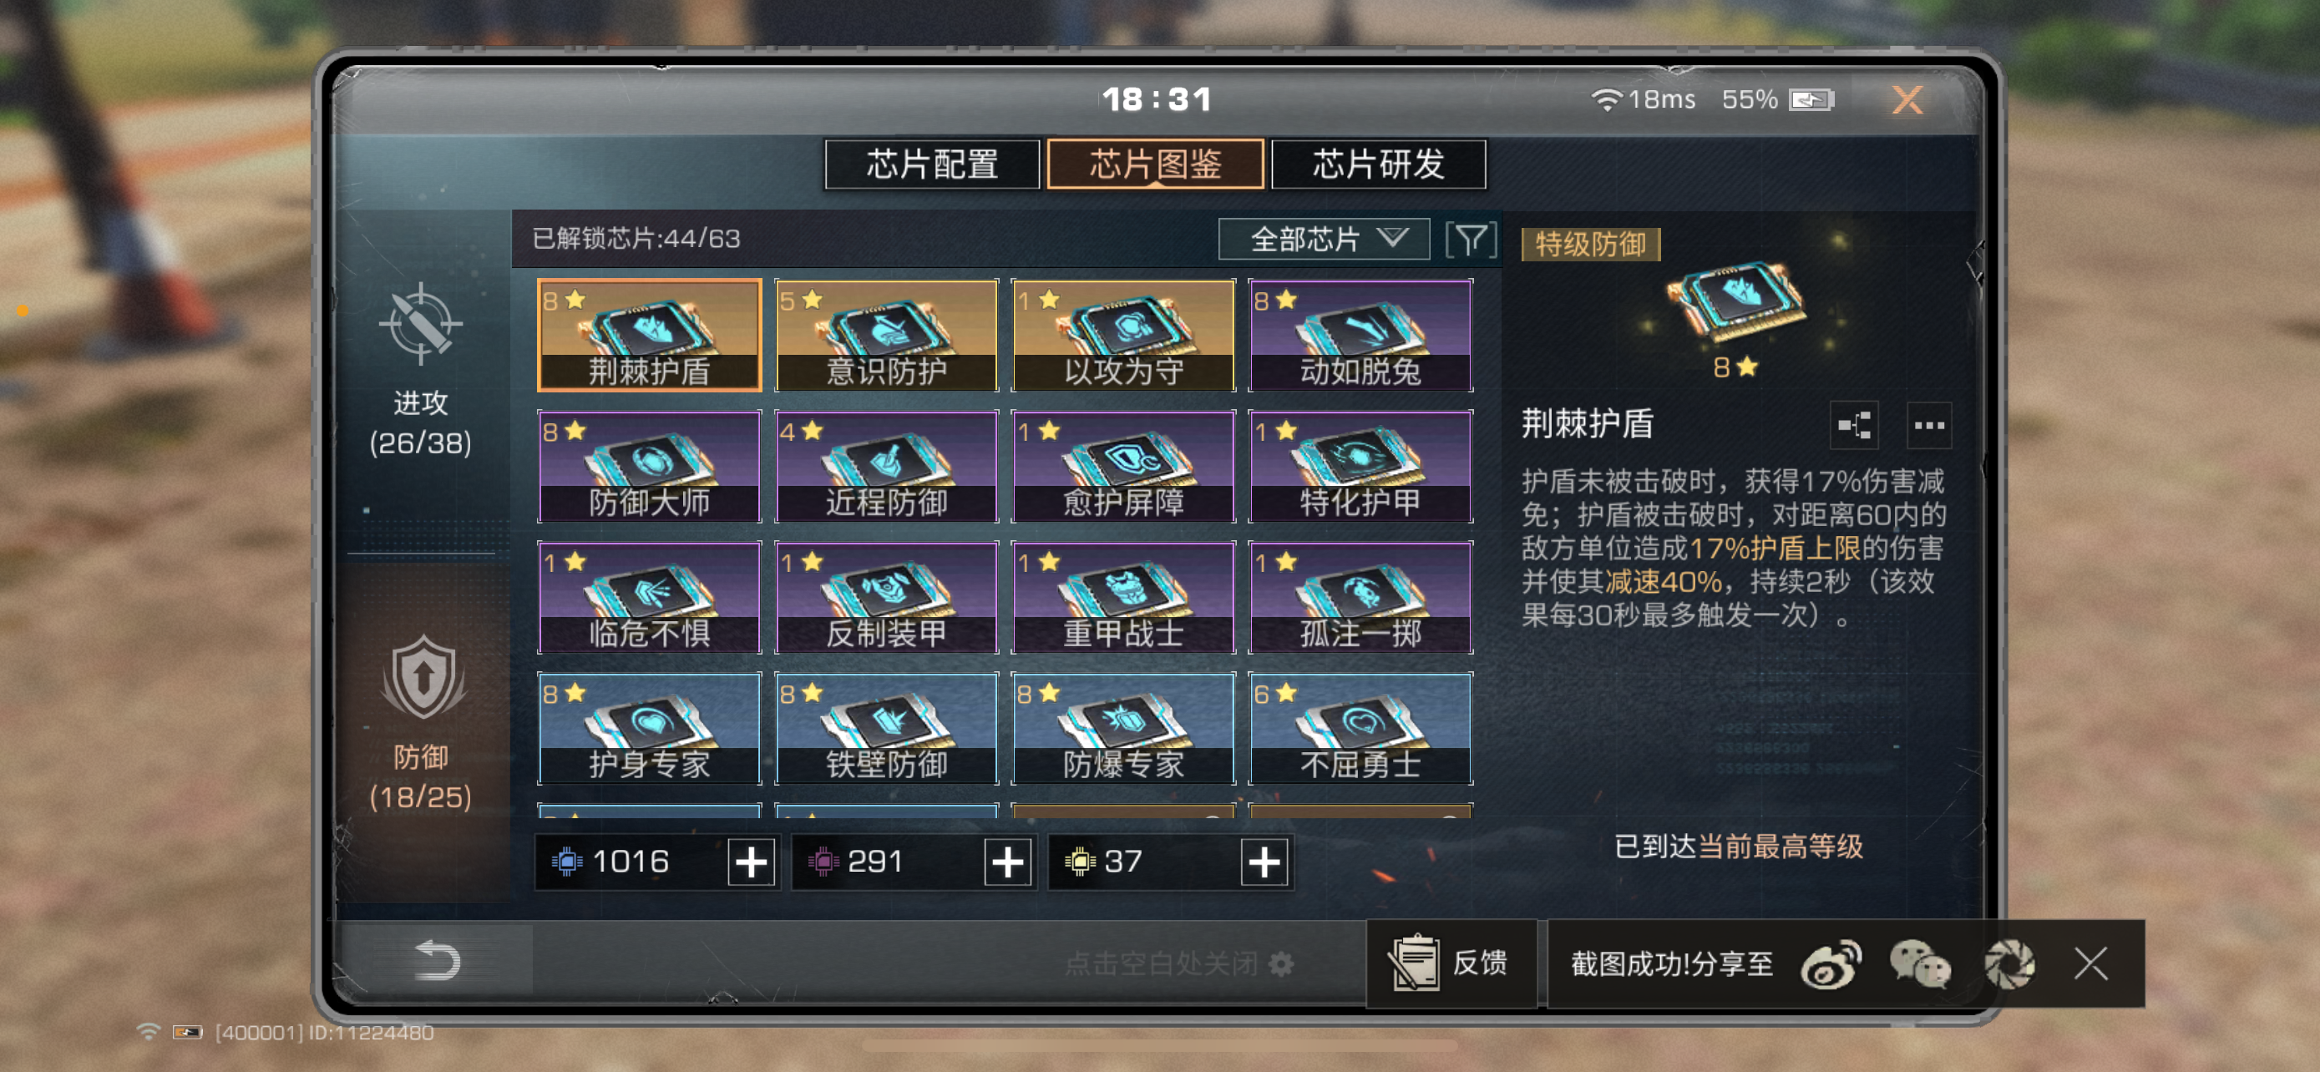Open the share icon beside 荆棘护盾

pyautogui.click(x=1854, y=425)
